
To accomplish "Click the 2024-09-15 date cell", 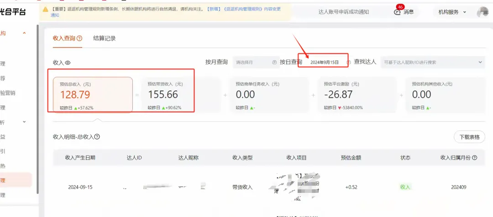I will (x=80, y=187).
